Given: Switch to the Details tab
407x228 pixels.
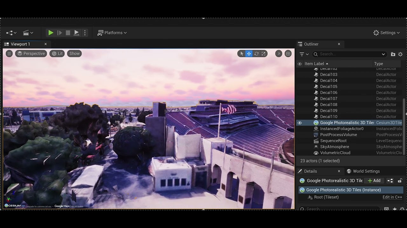Looking at the screenshot, I should [x=310, y=171].
